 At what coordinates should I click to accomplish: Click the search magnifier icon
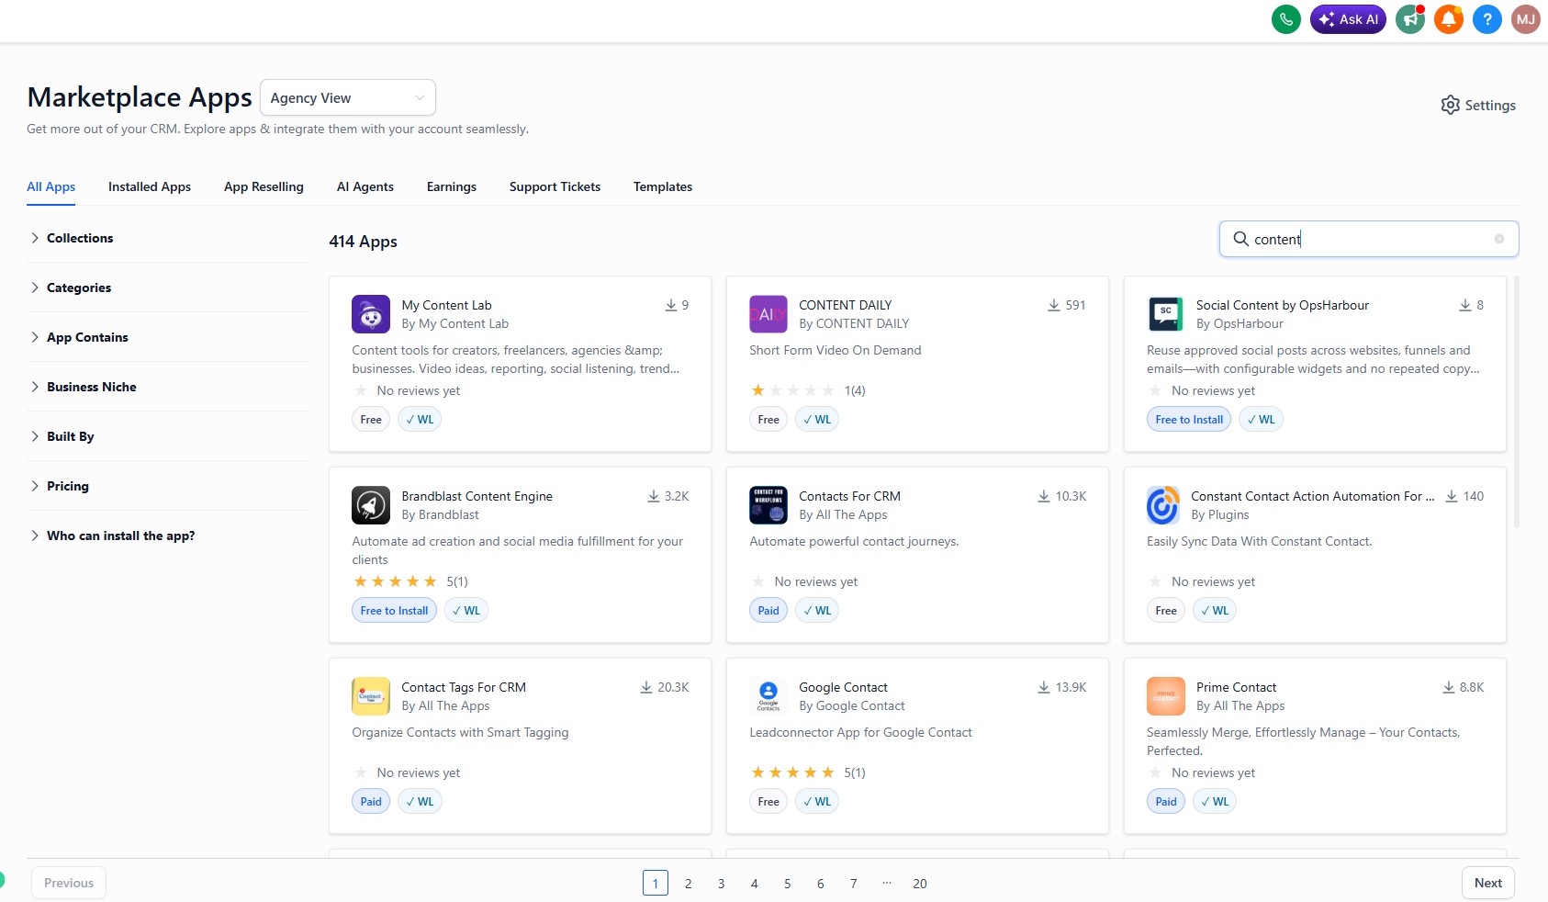tap(1240, 239)
